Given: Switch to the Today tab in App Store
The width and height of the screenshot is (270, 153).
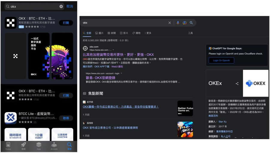Looking at the screenshot, I should pyautogui.click(x=8, y=146).
